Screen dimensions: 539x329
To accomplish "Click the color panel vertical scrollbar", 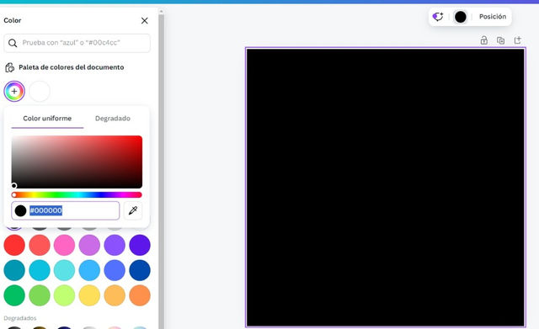I will [161, 171].
